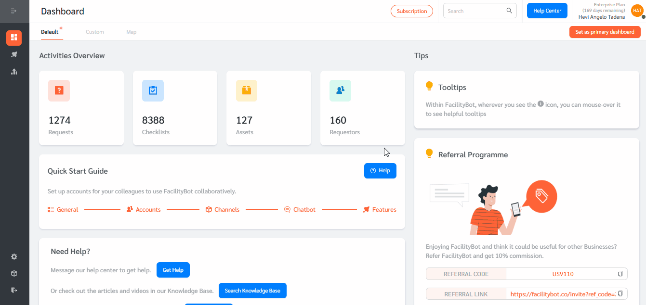Click the Enterprise Plan text
The height and width of the screenshot is (305, 646).
click(609, 4)
